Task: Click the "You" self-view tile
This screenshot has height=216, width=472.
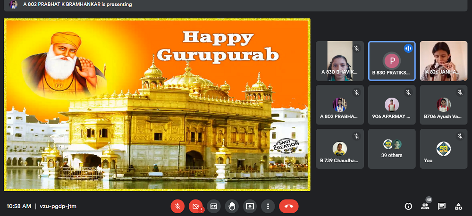Action: [x=443, y=148]
